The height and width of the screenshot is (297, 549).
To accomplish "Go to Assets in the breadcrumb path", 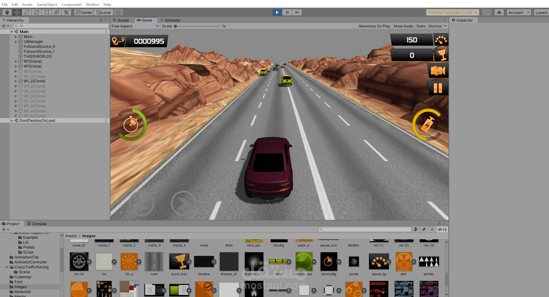I will point(71,236).
